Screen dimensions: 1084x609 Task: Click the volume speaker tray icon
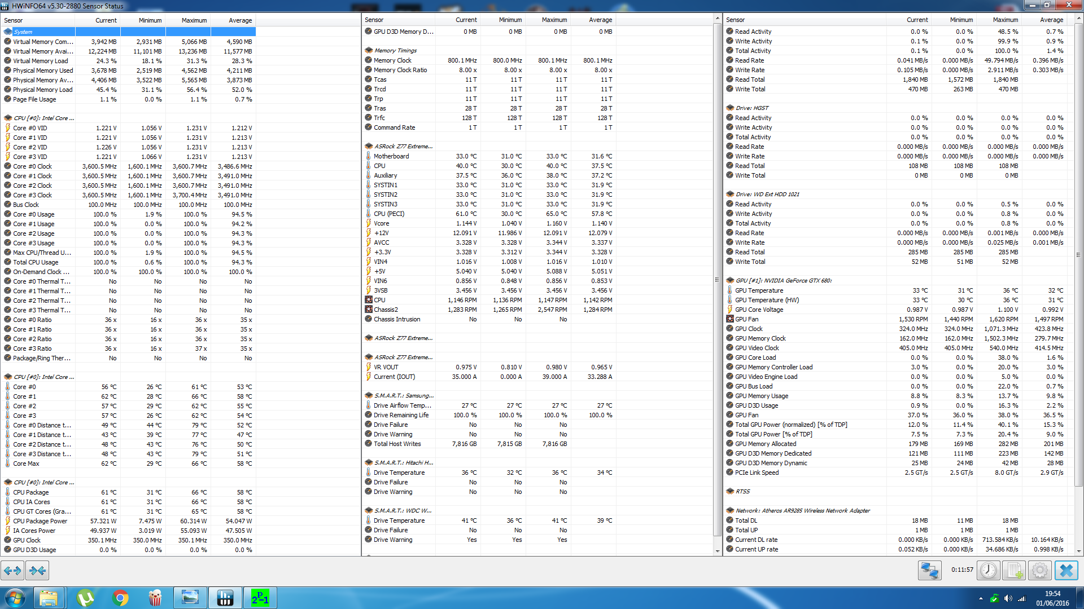pyautogui.click(x=1008, y=598)
